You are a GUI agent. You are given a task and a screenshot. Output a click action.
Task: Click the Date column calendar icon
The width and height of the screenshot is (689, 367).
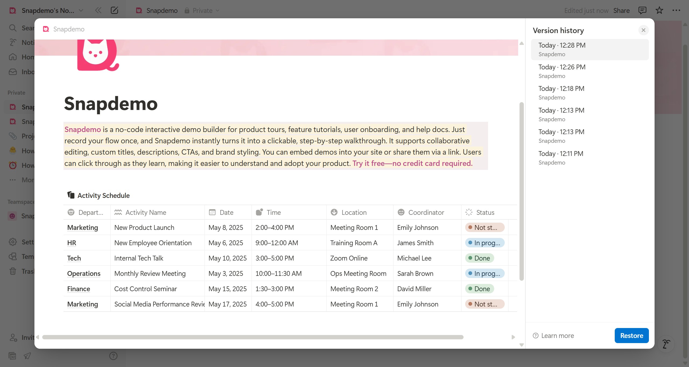click(x=212, y=212)
